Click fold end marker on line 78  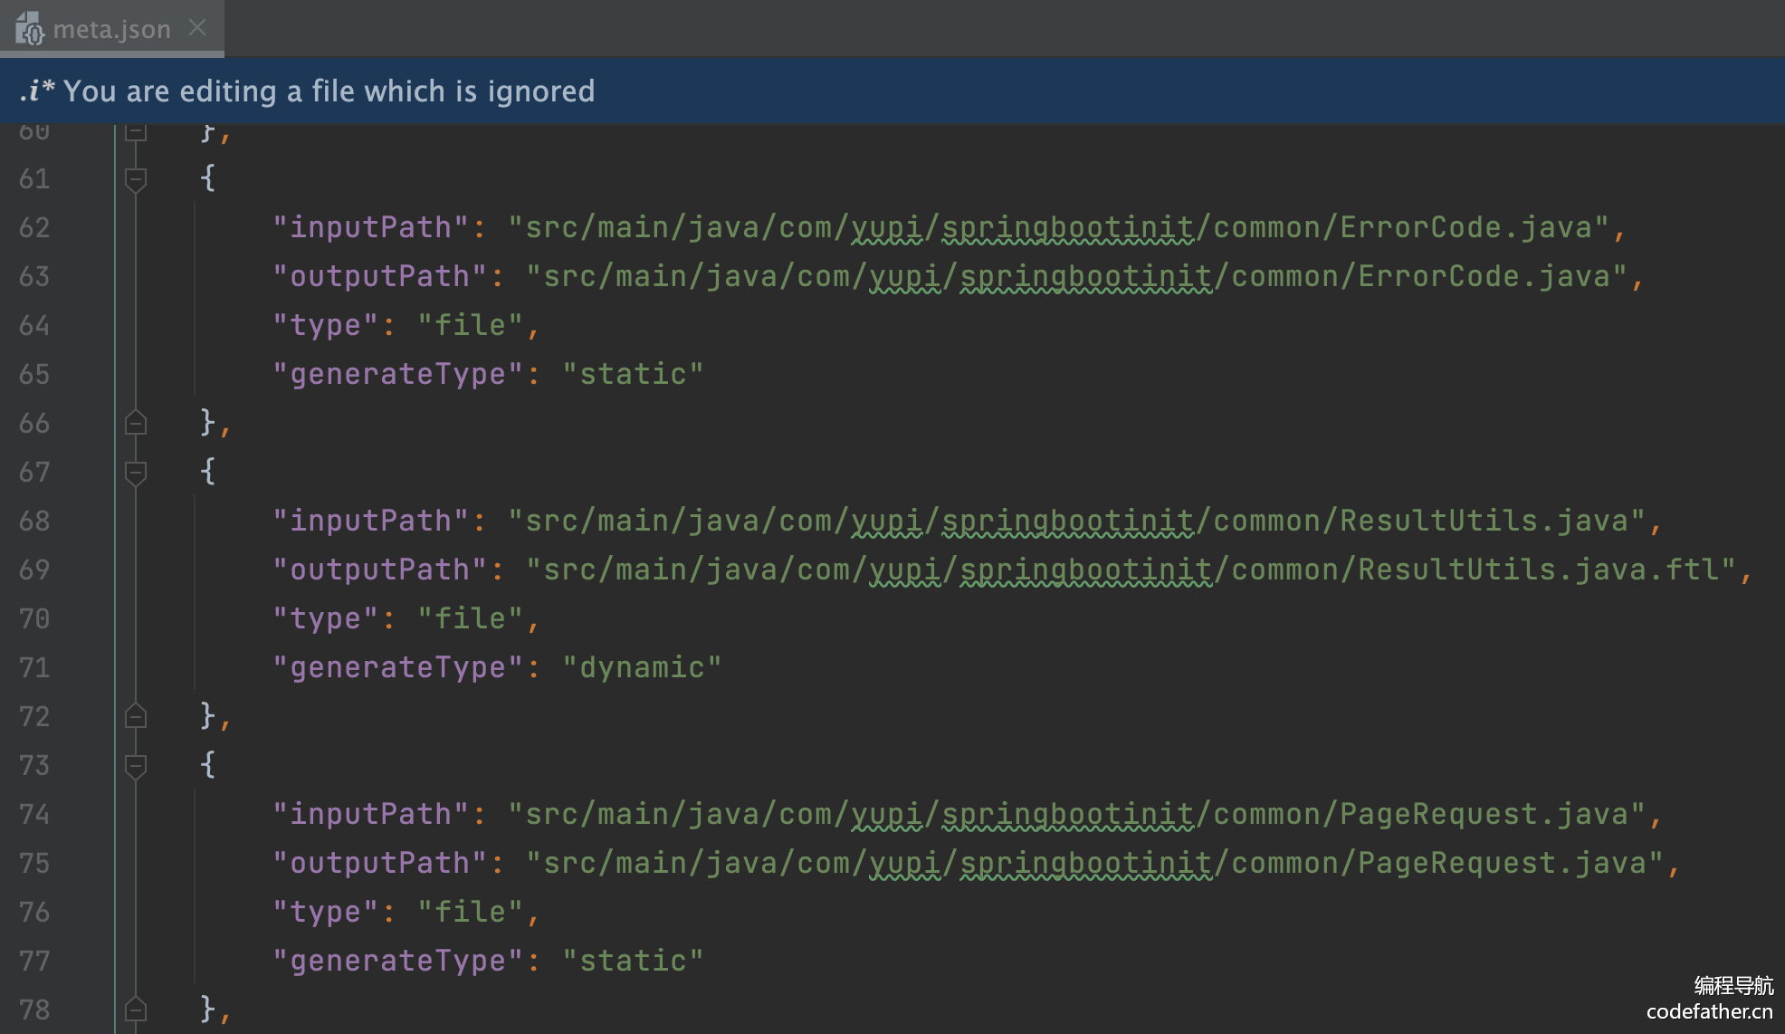pyautogui.click(x=136, y=1009)
